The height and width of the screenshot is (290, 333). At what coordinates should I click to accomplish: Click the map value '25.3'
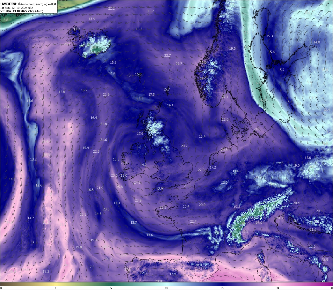pyautogui.click(x=83, y=214)
